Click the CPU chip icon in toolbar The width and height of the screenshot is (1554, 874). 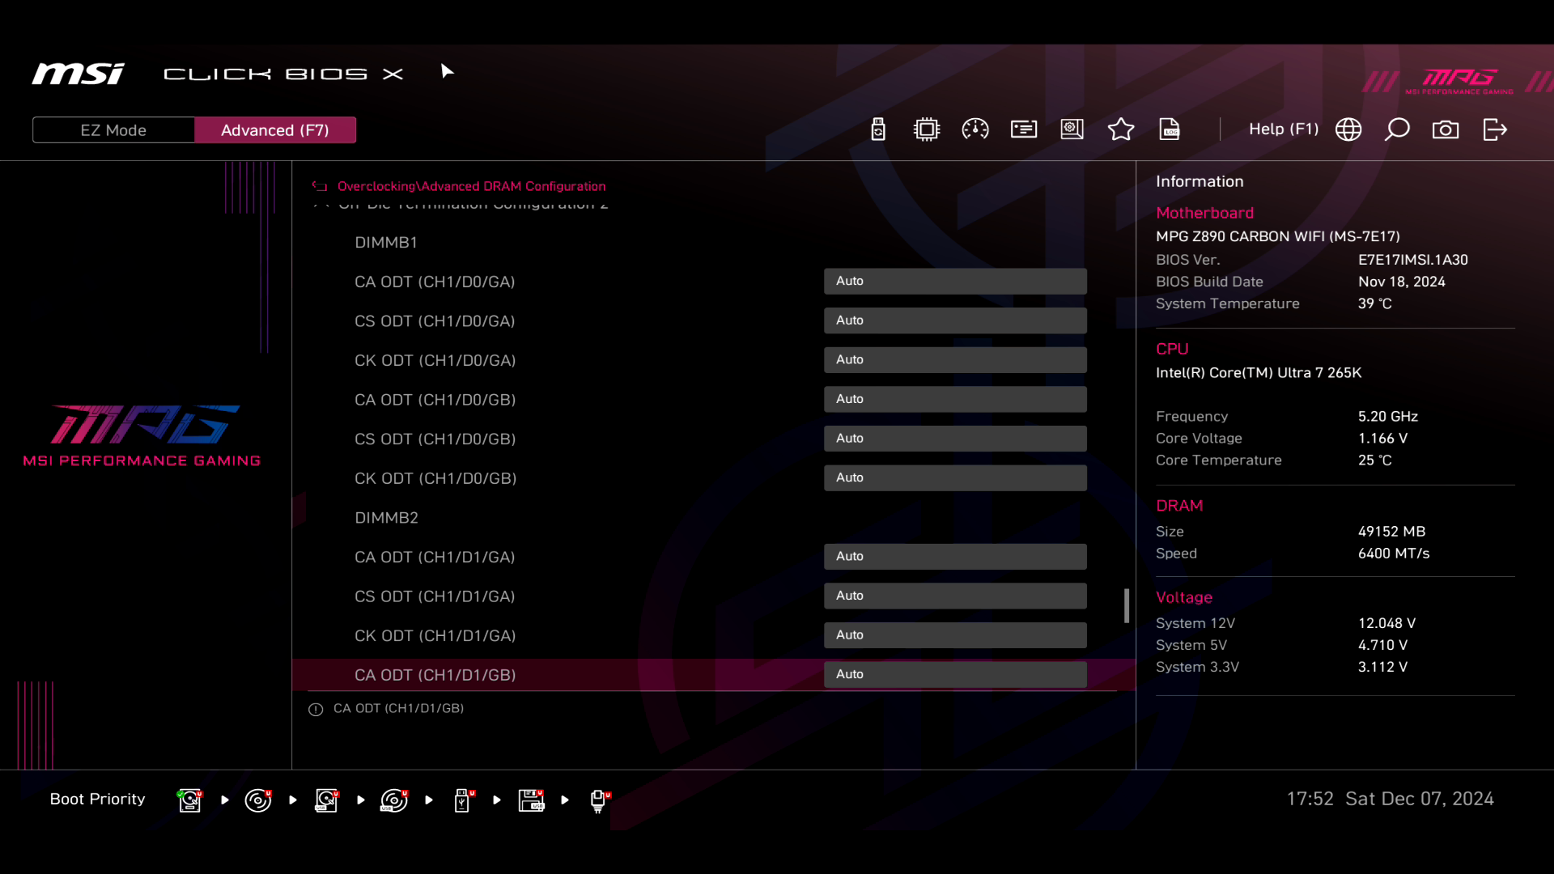[926, 129]
